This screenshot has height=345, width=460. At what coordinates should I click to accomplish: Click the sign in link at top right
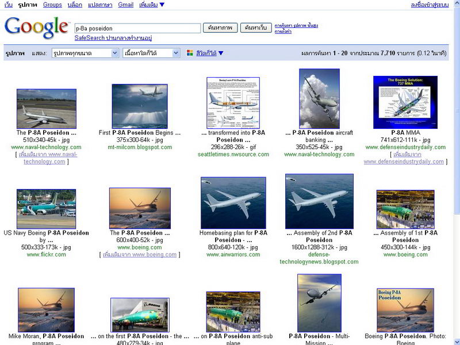pyautogui.click(x=430, y=5)
